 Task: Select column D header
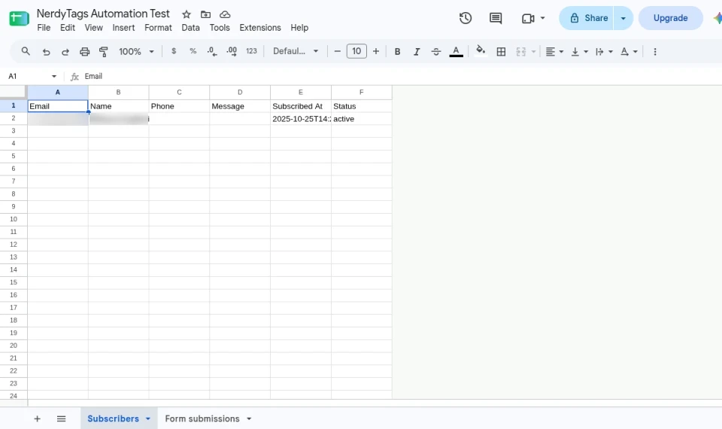[240, 92]
